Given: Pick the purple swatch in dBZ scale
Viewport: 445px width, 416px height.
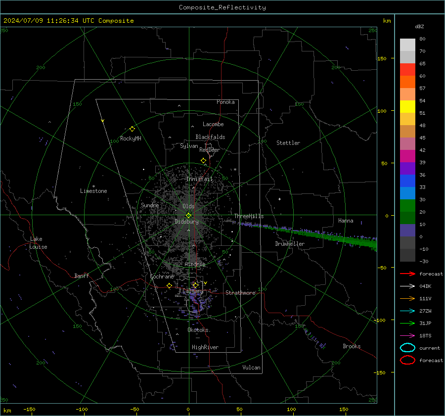Looking at the screenshot, I should tap(407, 169).
